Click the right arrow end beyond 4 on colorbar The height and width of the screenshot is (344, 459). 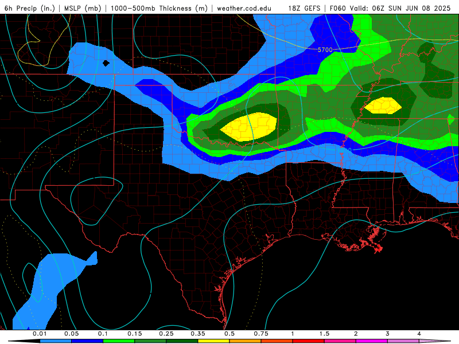(x=435, y=341)
